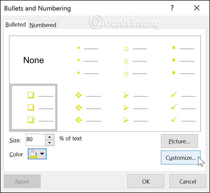210x193 pixels.
Task: Select the hollow square bullet style
Action: tap(34, 108)
